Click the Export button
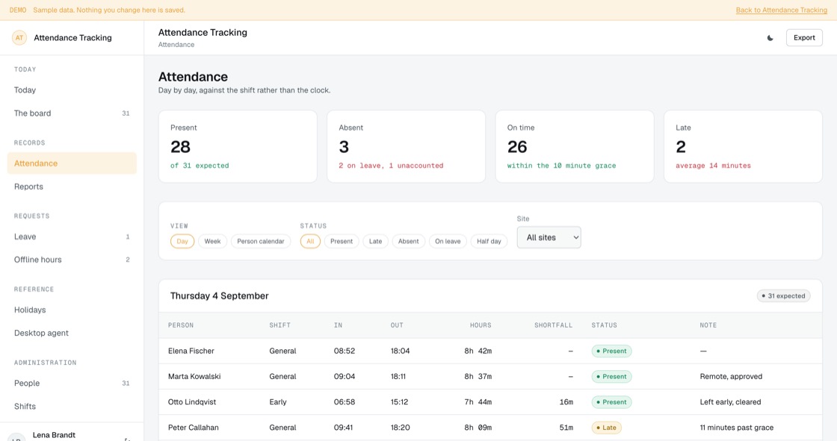 point(804,38)
